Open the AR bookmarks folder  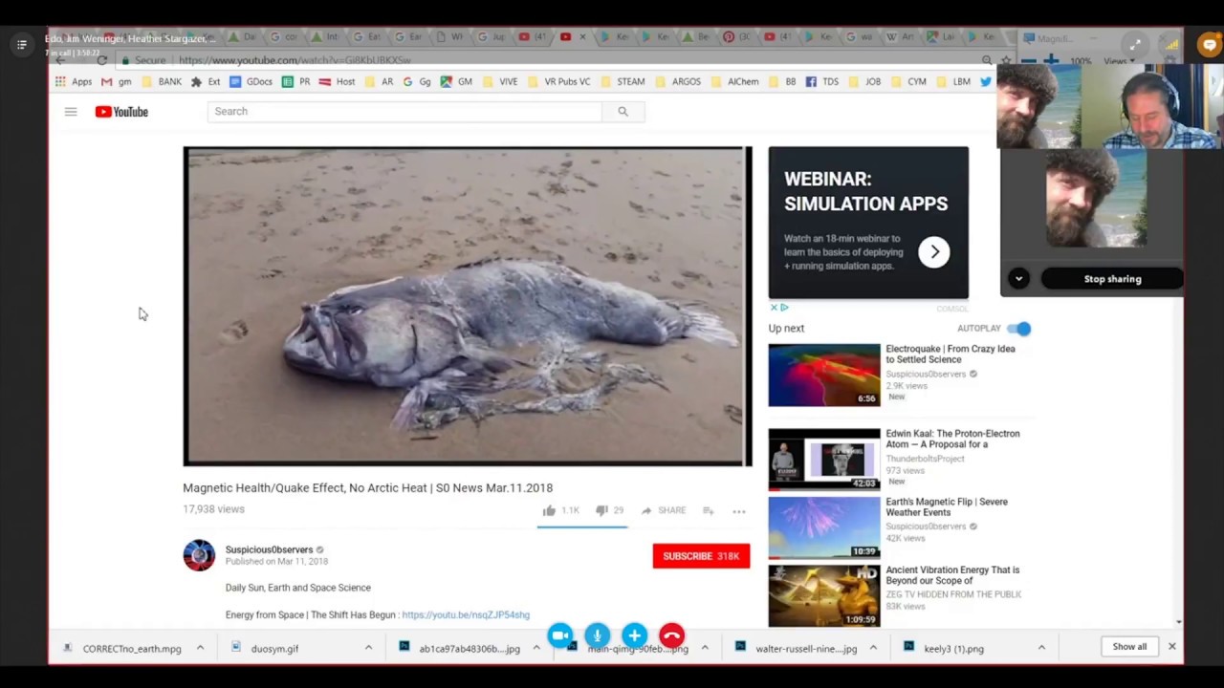click(379, 82)
